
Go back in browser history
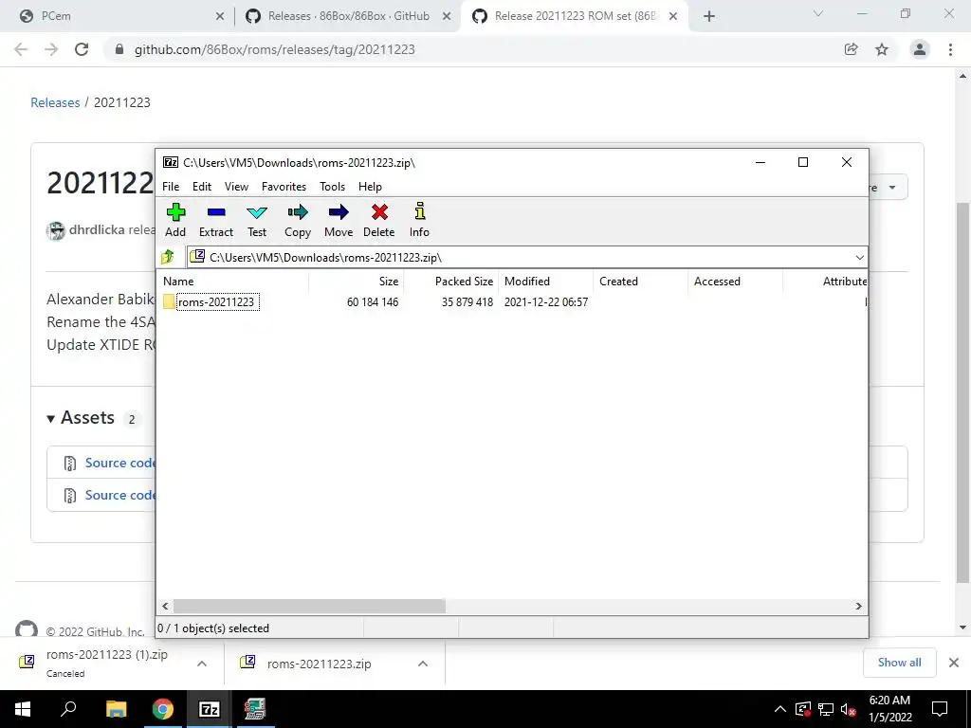21,49
